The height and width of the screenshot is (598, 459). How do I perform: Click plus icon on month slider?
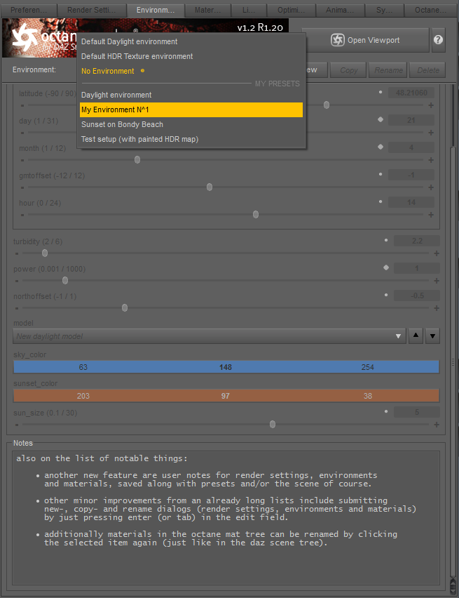click(431, 160)
